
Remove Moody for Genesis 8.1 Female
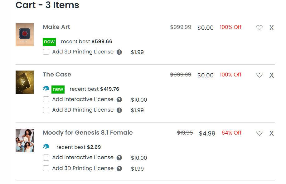point(272,134)
